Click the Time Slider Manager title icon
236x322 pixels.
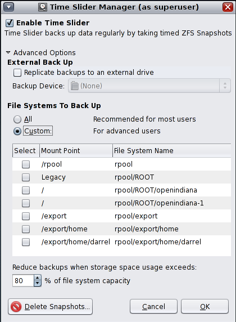[x=43, y=7]
